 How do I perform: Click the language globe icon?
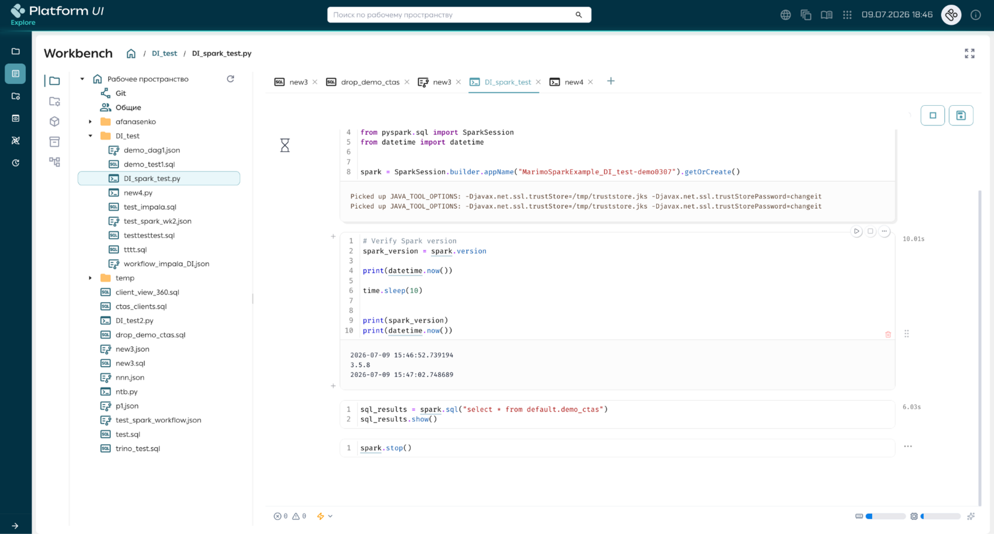tap(785, 15)
